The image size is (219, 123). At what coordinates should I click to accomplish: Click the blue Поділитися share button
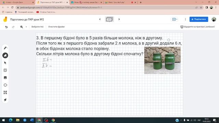tap(199, 19)
